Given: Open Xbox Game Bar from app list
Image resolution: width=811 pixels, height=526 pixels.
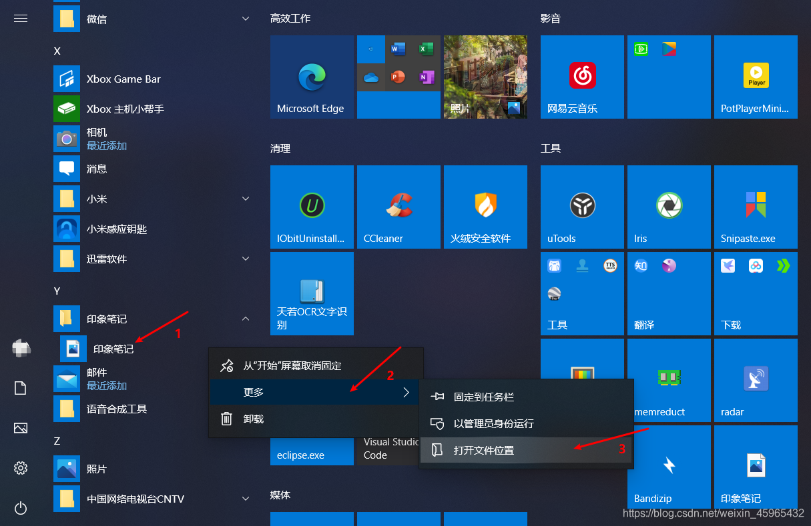Looking at the screenshot, I should 154,79.
